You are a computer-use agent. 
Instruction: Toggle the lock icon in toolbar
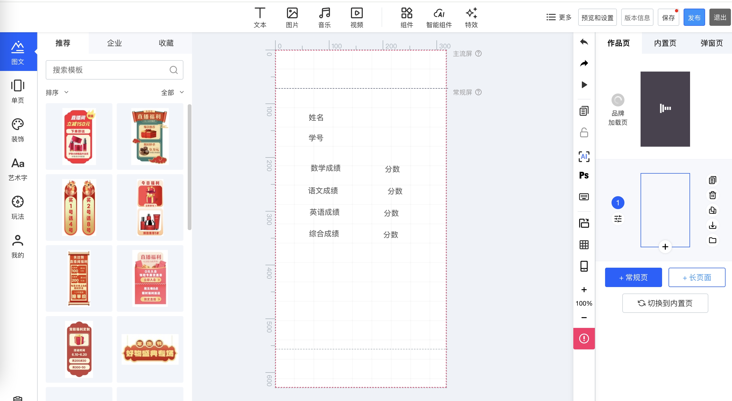(584, 133)
